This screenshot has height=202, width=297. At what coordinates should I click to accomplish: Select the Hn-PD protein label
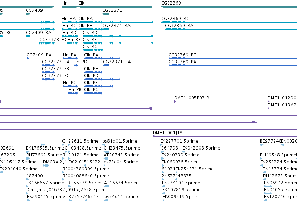pyautogui.click(x=80, y=62)
